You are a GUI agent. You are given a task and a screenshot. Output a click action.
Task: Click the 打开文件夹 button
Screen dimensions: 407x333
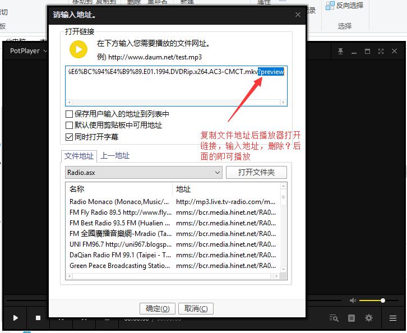256,172
